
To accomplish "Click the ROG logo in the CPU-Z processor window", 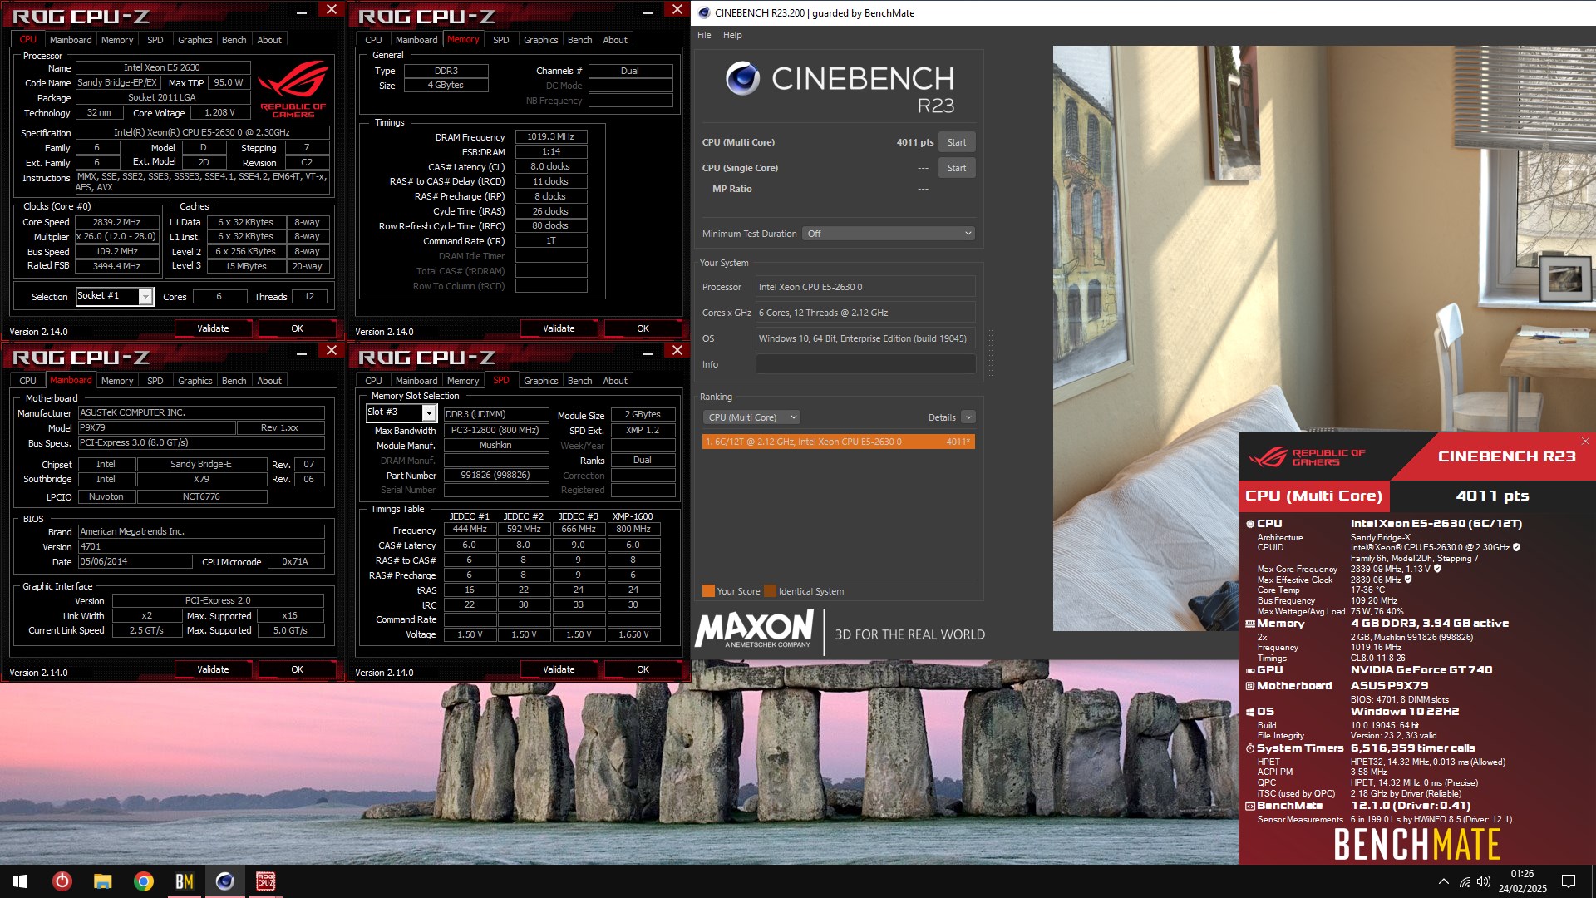I will click(293, 90).
